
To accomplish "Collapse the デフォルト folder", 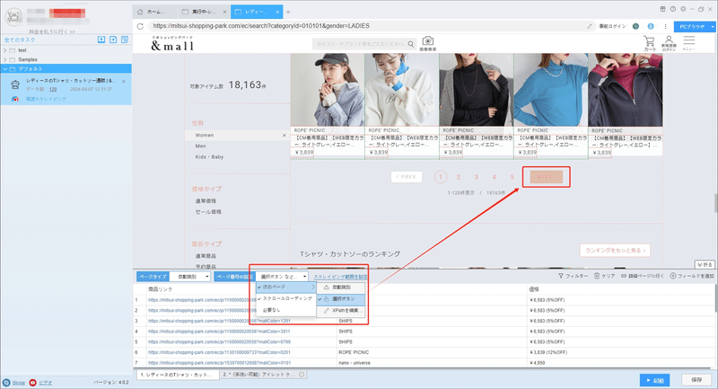I will pyautogui.click(x=5, y=69).
